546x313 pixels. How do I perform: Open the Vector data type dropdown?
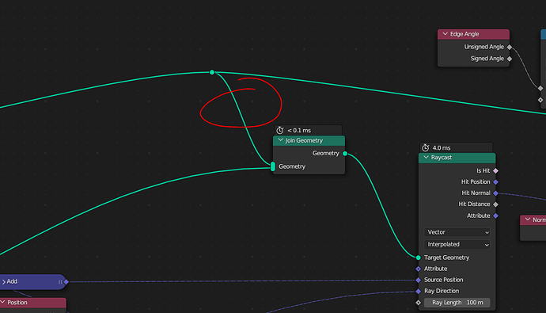tap(457, 232)
